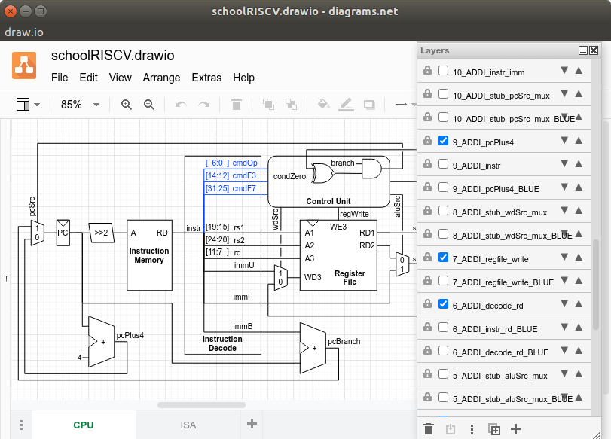Uncheck visibility of 9_ADDI_pcPlus4 layer
This screenshot has width=611, height=439.
coord(442,141)
